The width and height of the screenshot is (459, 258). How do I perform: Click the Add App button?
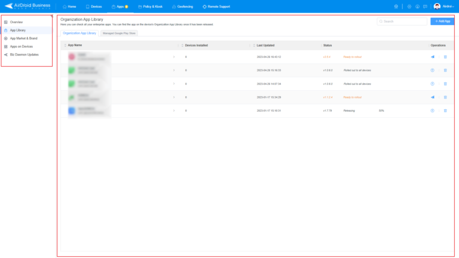point(442,21)
